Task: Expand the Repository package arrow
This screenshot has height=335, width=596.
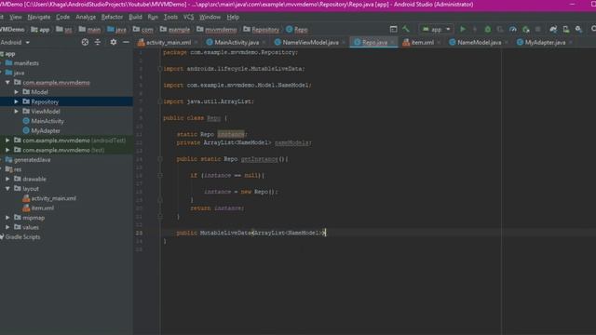Action: pos(17,101)
